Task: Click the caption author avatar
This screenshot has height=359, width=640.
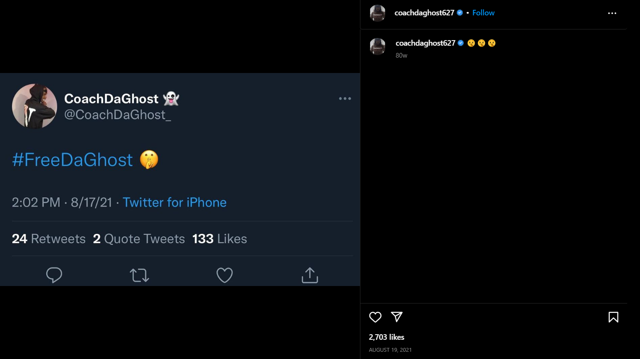Action: tap(378, 47)
